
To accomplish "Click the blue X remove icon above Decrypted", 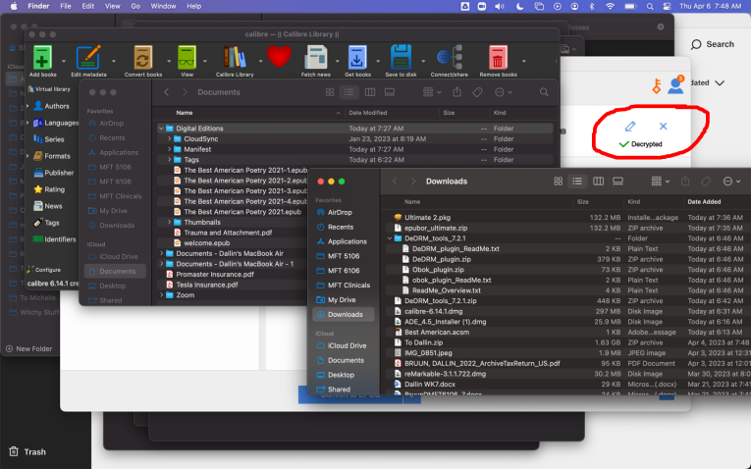I will [x=663, y=127].
